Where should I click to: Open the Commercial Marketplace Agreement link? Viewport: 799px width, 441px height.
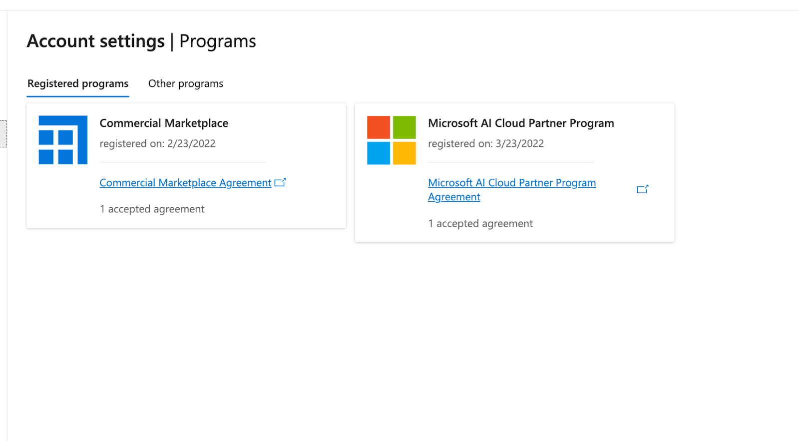click(x=185, y=183)
